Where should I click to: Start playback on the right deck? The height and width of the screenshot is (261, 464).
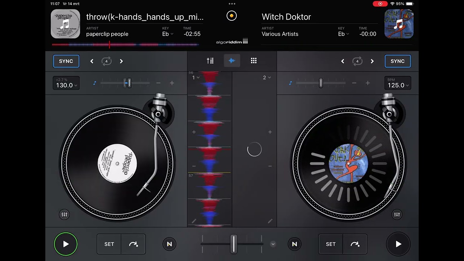[x=398, y=244]
